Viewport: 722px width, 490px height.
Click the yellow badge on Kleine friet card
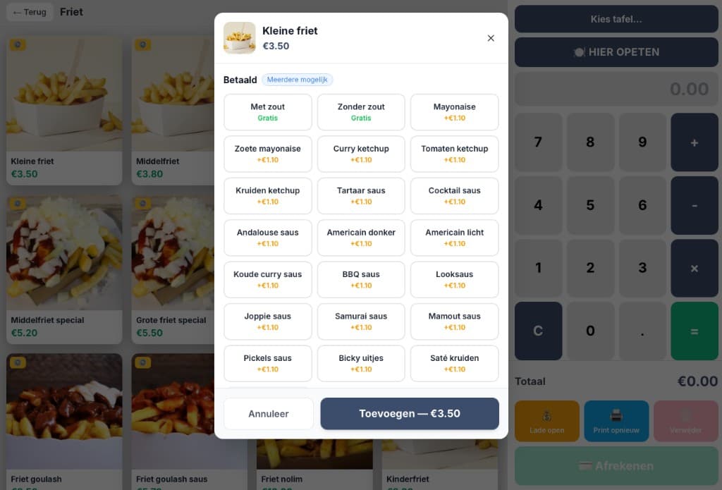(18, 44)
